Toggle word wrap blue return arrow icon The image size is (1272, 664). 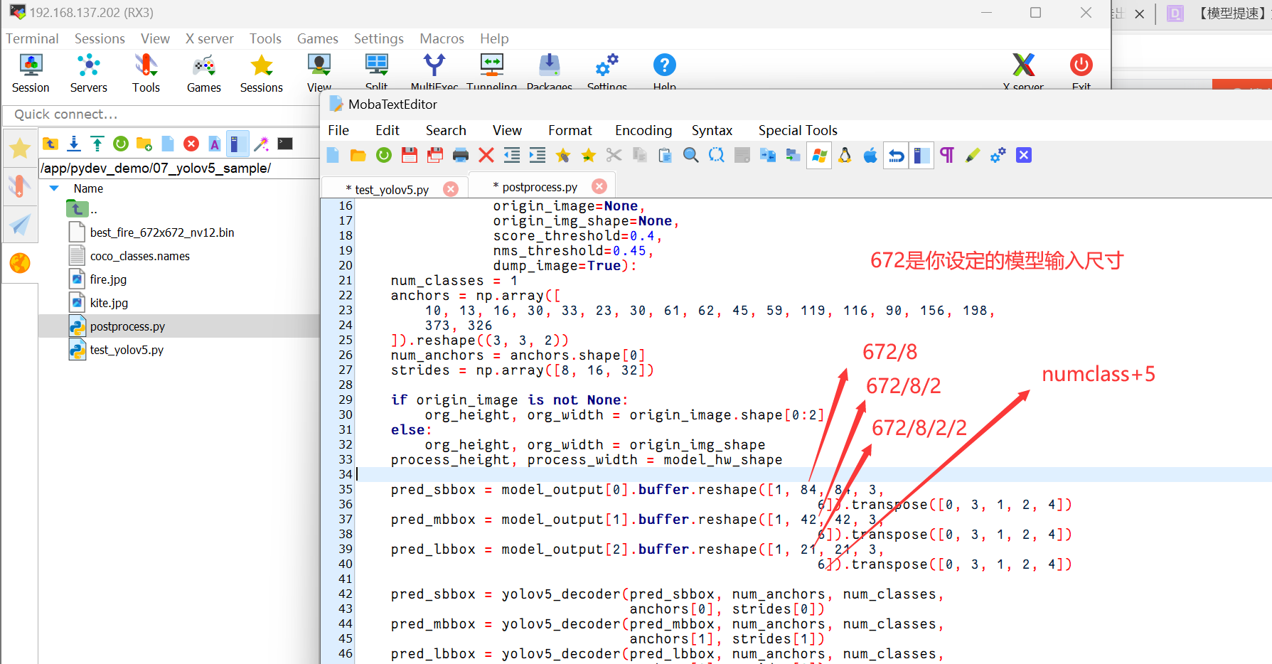coord(896,155)
